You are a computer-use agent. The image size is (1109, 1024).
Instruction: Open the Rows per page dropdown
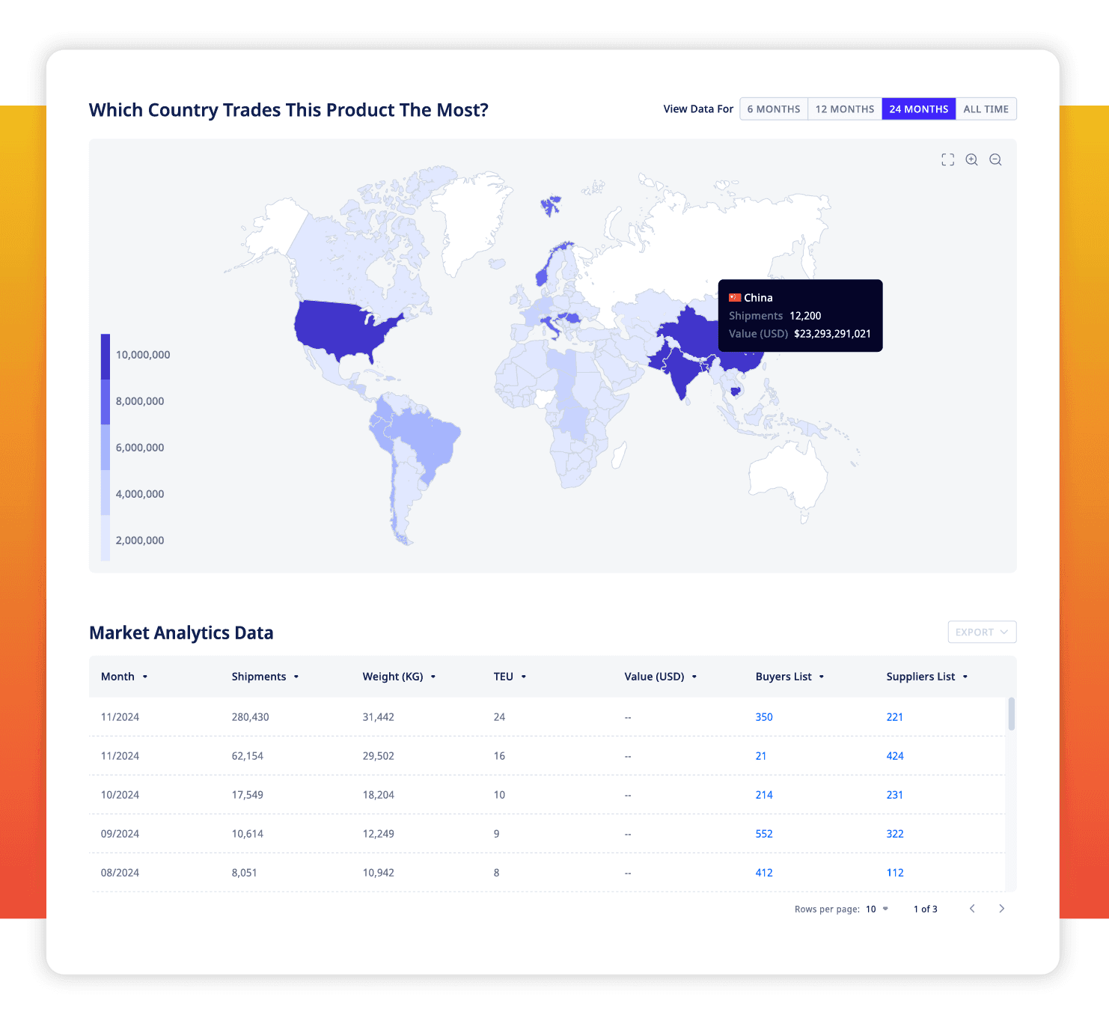pos(877,909)
